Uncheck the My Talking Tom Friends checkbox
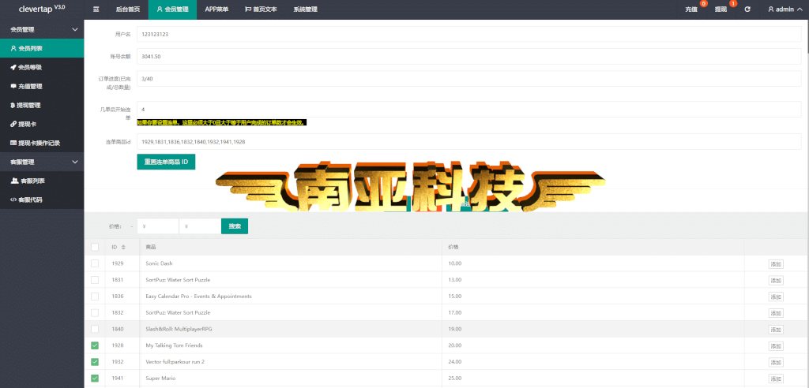 coord(95,345)
